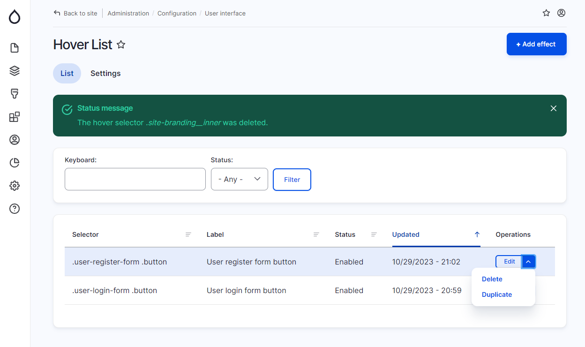This screenshot has height=347, width=585.
Task: Open the People user icon in sidebar
Action: coord(15,140)
